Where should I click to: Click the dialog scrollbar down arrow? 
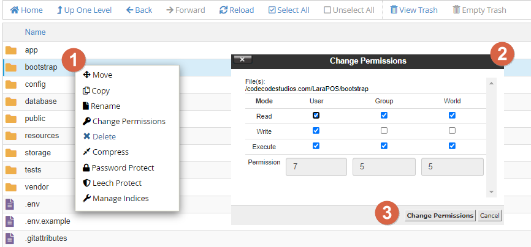491,192
